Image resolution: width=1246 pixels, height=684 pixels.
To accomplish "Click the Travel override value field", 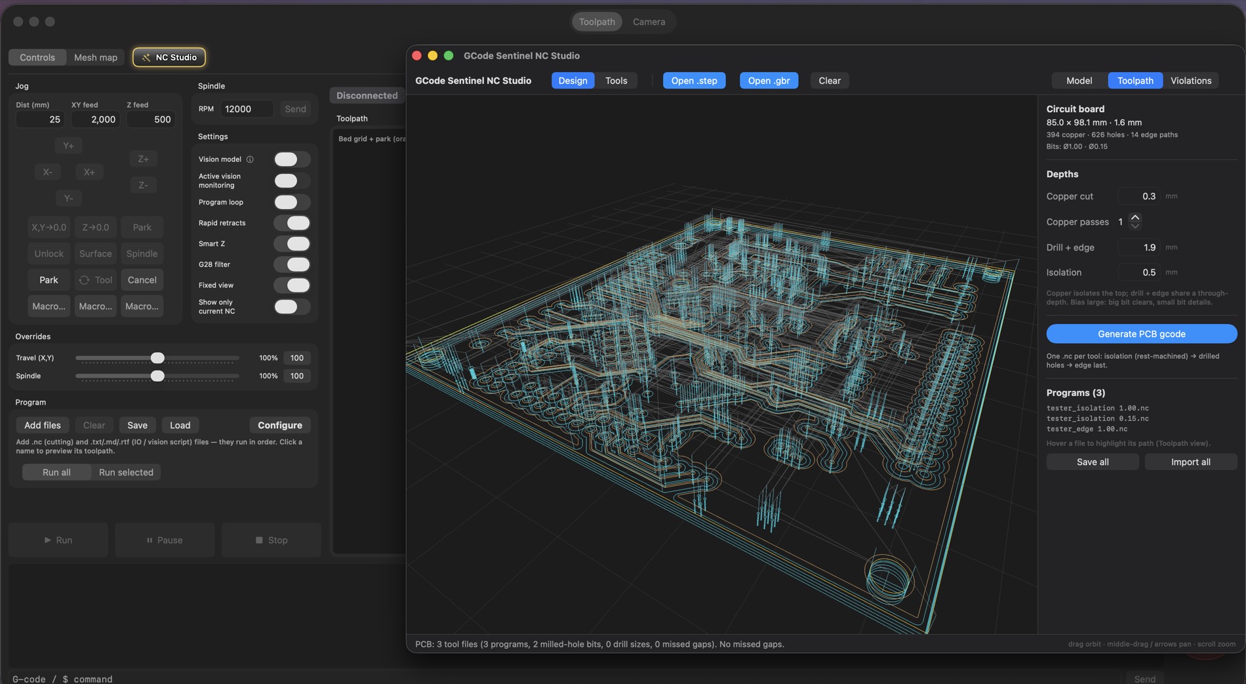I will (x=297, y=358).
